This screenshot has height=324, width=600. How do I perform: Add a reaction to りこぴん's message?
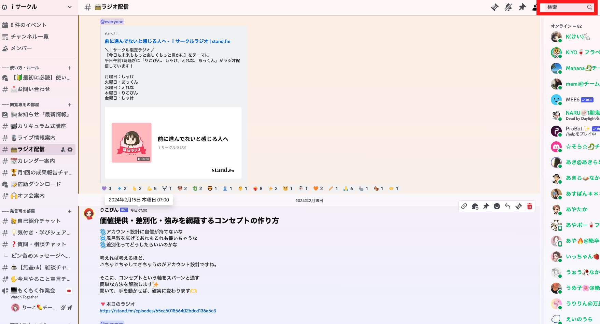coord(497,206)
